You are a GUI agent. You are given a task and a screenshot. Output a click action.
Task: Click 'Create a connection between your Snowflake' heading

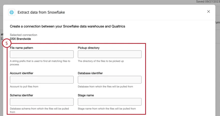click(68, 26)
